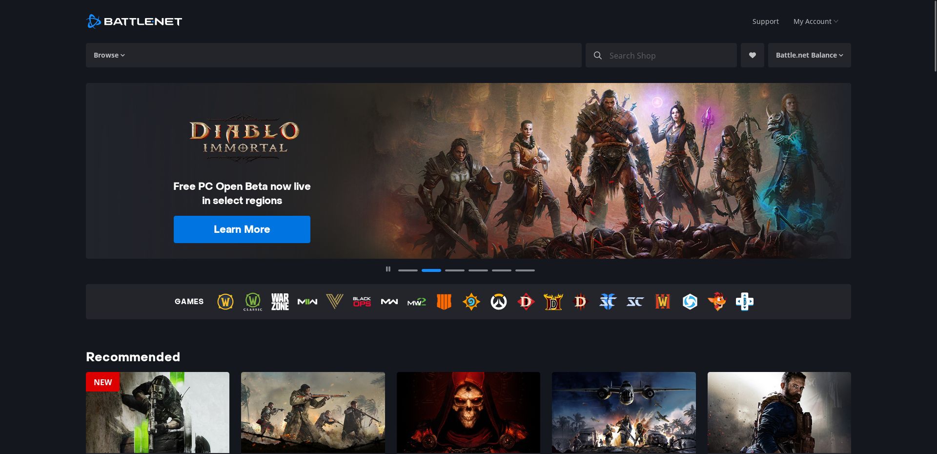Click the page vertical scrollbar

935,37
